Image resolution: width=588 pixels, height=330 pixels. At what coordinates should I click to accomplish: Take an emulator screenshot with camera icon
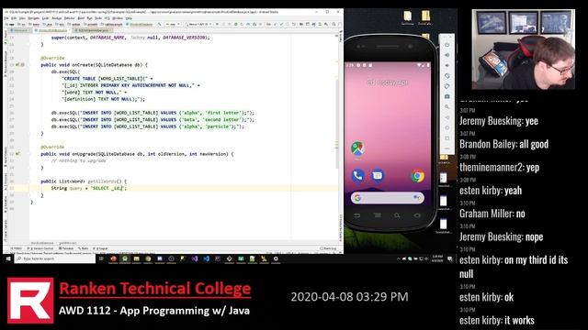tap(447, 96)
